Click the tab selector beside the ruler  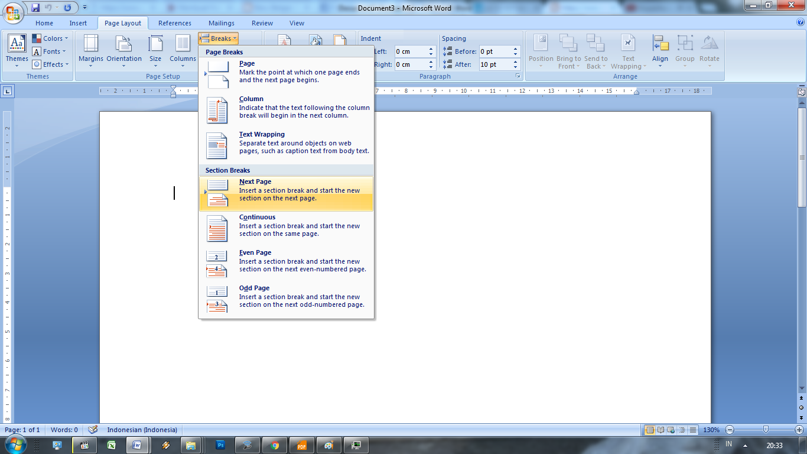click(8, 91)
